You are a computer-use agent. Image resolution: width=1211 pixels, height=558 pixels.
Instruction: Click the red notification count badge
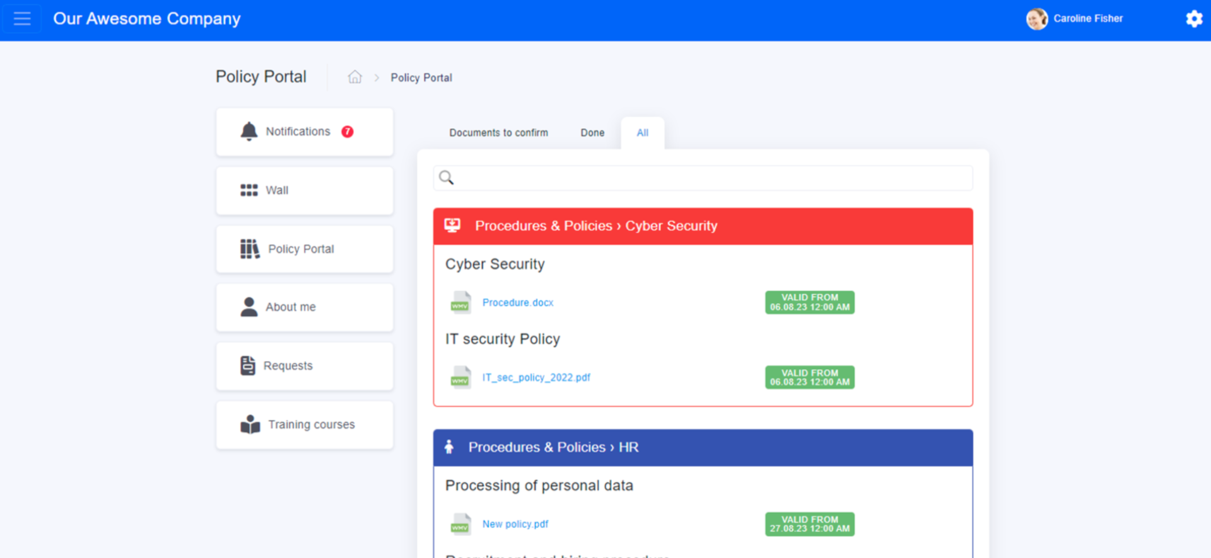coord(348,132)
